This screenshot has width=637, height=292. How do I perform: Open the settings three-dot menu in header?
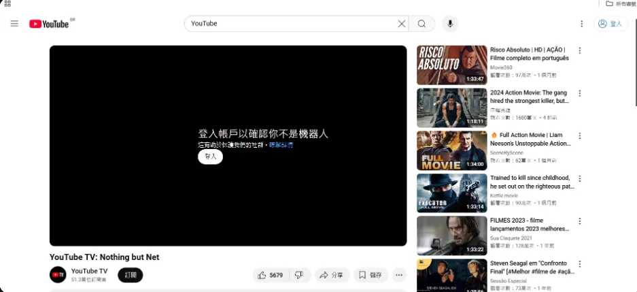[581, 24]
